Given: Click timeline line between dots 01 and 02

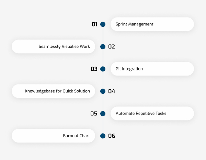Looking at the screenshot, I should coord(103,35).
